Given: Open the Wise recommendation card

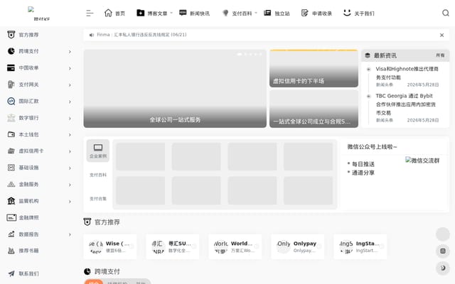Looking at the screenshot, I should pos(110,246).
